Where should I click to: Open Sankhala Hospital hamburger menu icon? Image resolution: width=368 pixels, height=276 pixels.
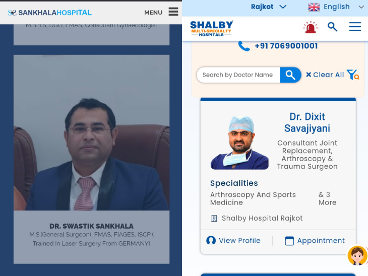coord(173,12)
